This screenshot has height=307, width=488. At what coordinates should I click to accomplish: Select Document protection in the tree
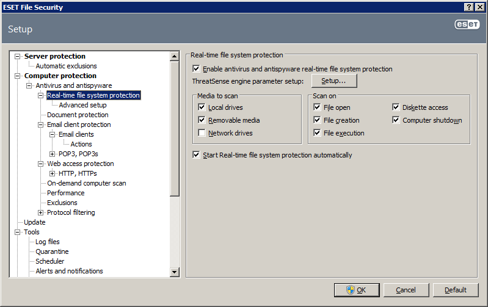(78, 115)
